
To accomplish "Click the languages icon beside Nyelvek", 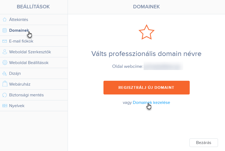I will (5, 106).
